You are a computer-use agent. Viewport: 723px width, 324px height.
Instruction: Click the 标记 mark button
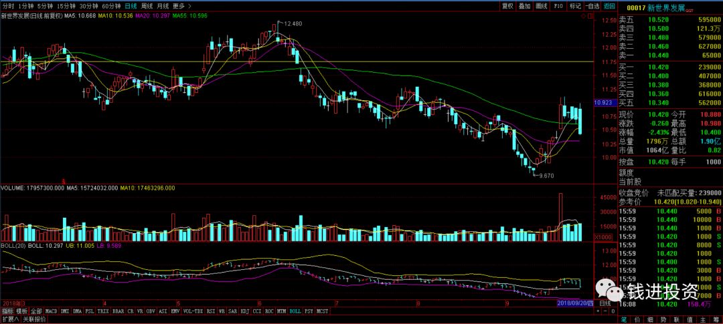(x=575, y=6)
